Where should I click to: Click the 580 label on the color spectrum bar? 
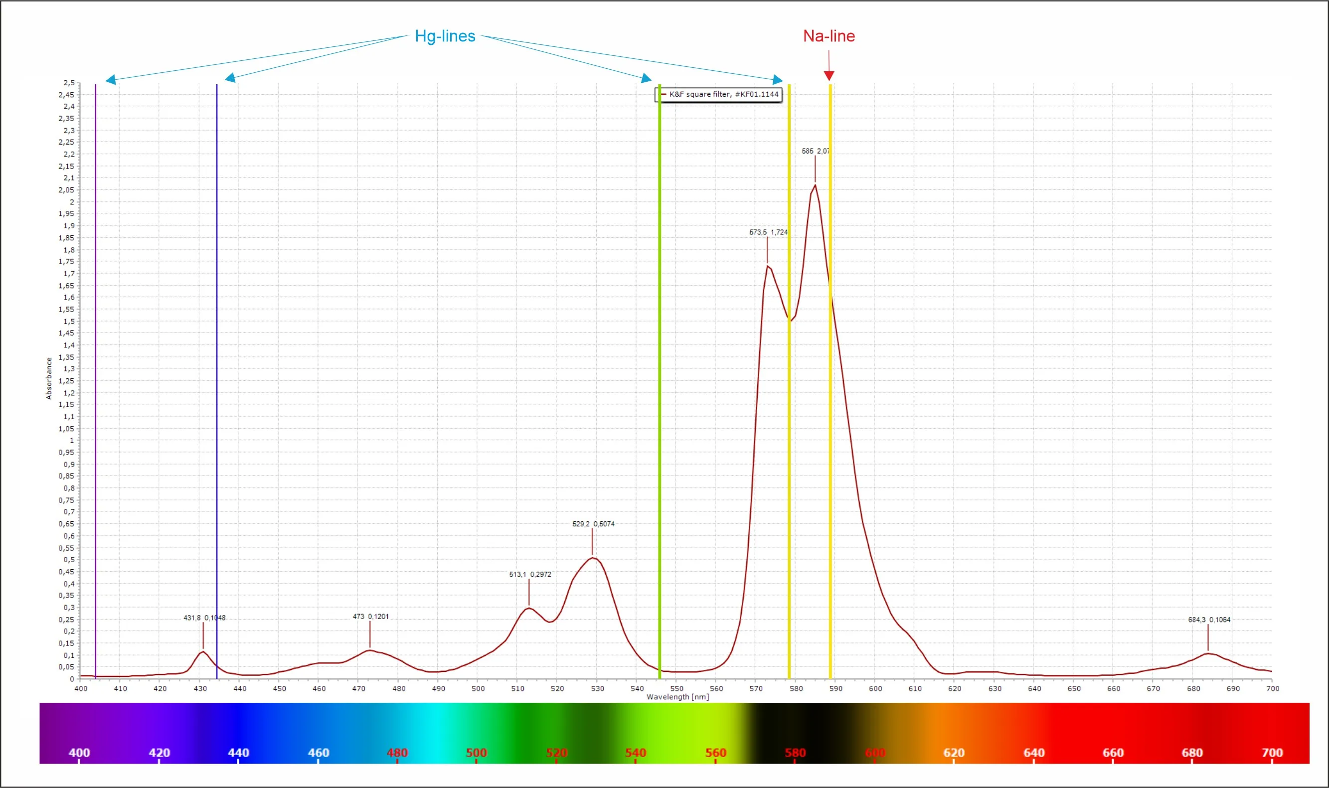(795, 753)
